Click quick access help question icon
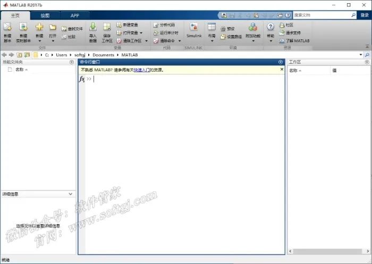 pos(288,15)
